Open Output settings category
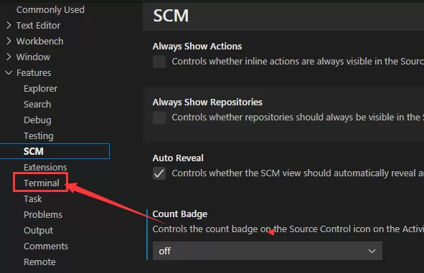This screenshot has height=273, width=424. pos(39,231)
